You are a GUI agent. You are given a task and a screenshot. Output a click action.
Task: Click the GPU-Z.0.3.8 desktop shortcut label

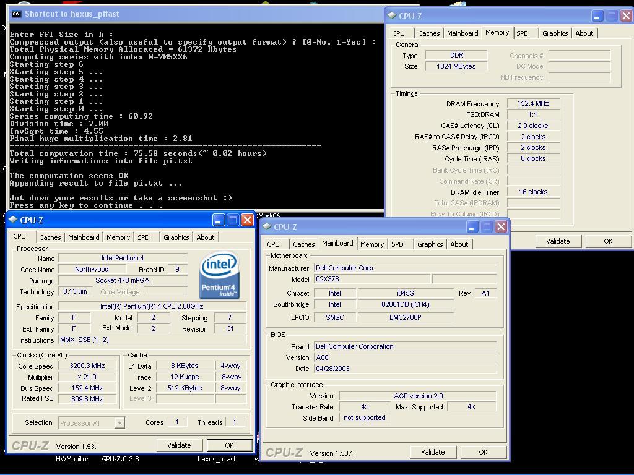coord(120,459)
